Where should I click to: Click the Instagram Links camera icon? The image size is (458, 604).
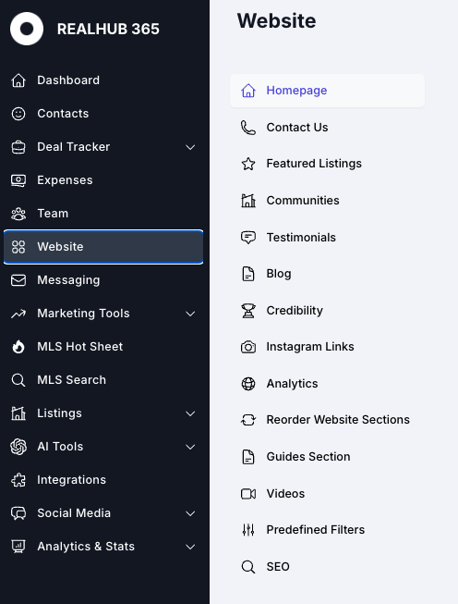click(x=248, y=347)
